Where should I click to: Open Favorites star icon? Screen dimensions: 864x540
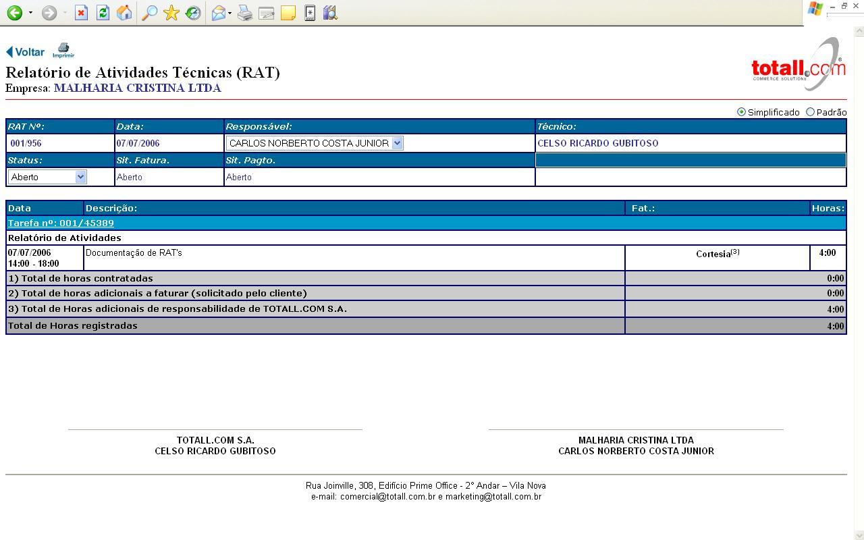171,13
